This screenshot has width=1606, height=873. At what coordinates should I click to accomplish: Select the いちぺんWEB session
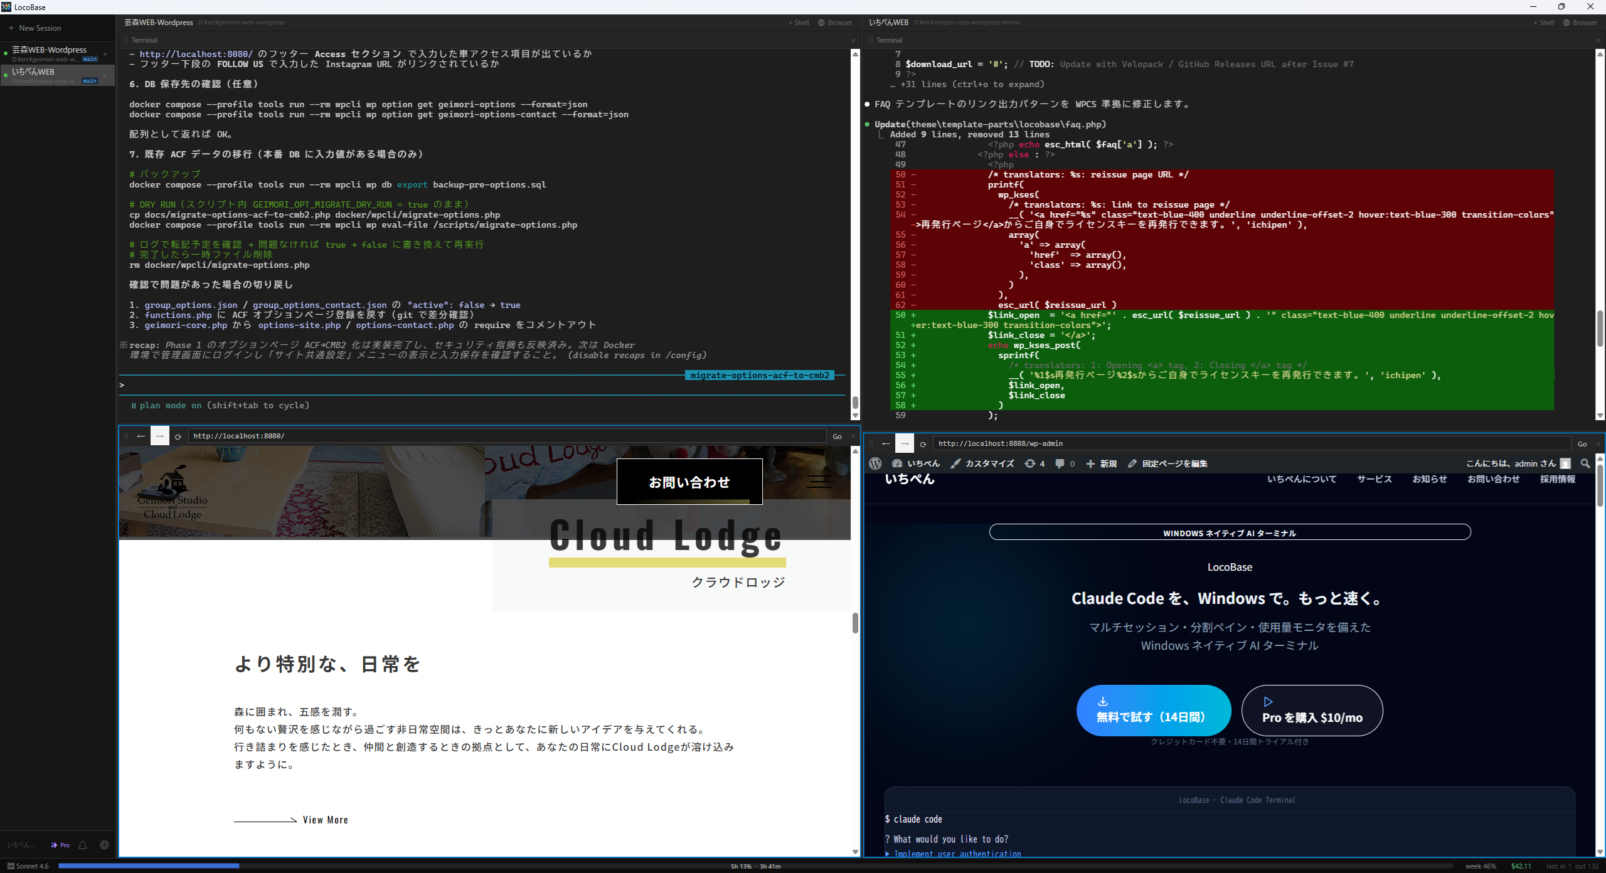(x=56, y=75)
